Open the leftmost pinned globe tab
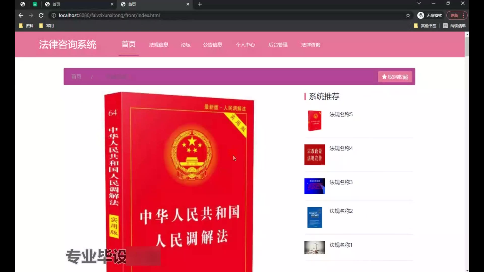The height and width of the screenshot is (272, 484). pyautogui.click(x=23, y=4)
